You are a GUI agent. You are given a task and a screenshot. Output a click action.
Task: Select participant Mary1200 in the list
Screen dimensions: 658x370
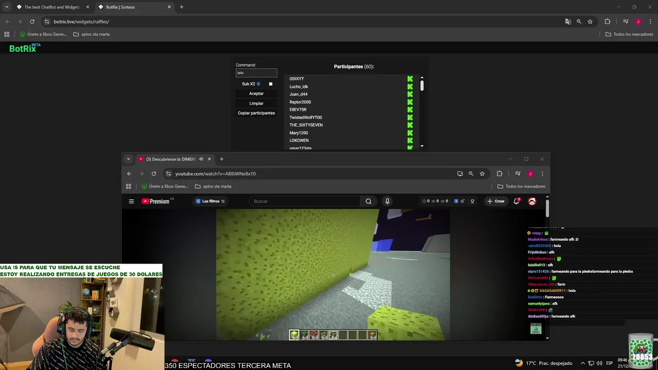tap(299, 133)
